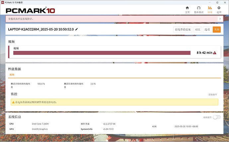This screenshot has width=229, height=142.
Task: Click the question mark help button
Action: tap(219, 19)
